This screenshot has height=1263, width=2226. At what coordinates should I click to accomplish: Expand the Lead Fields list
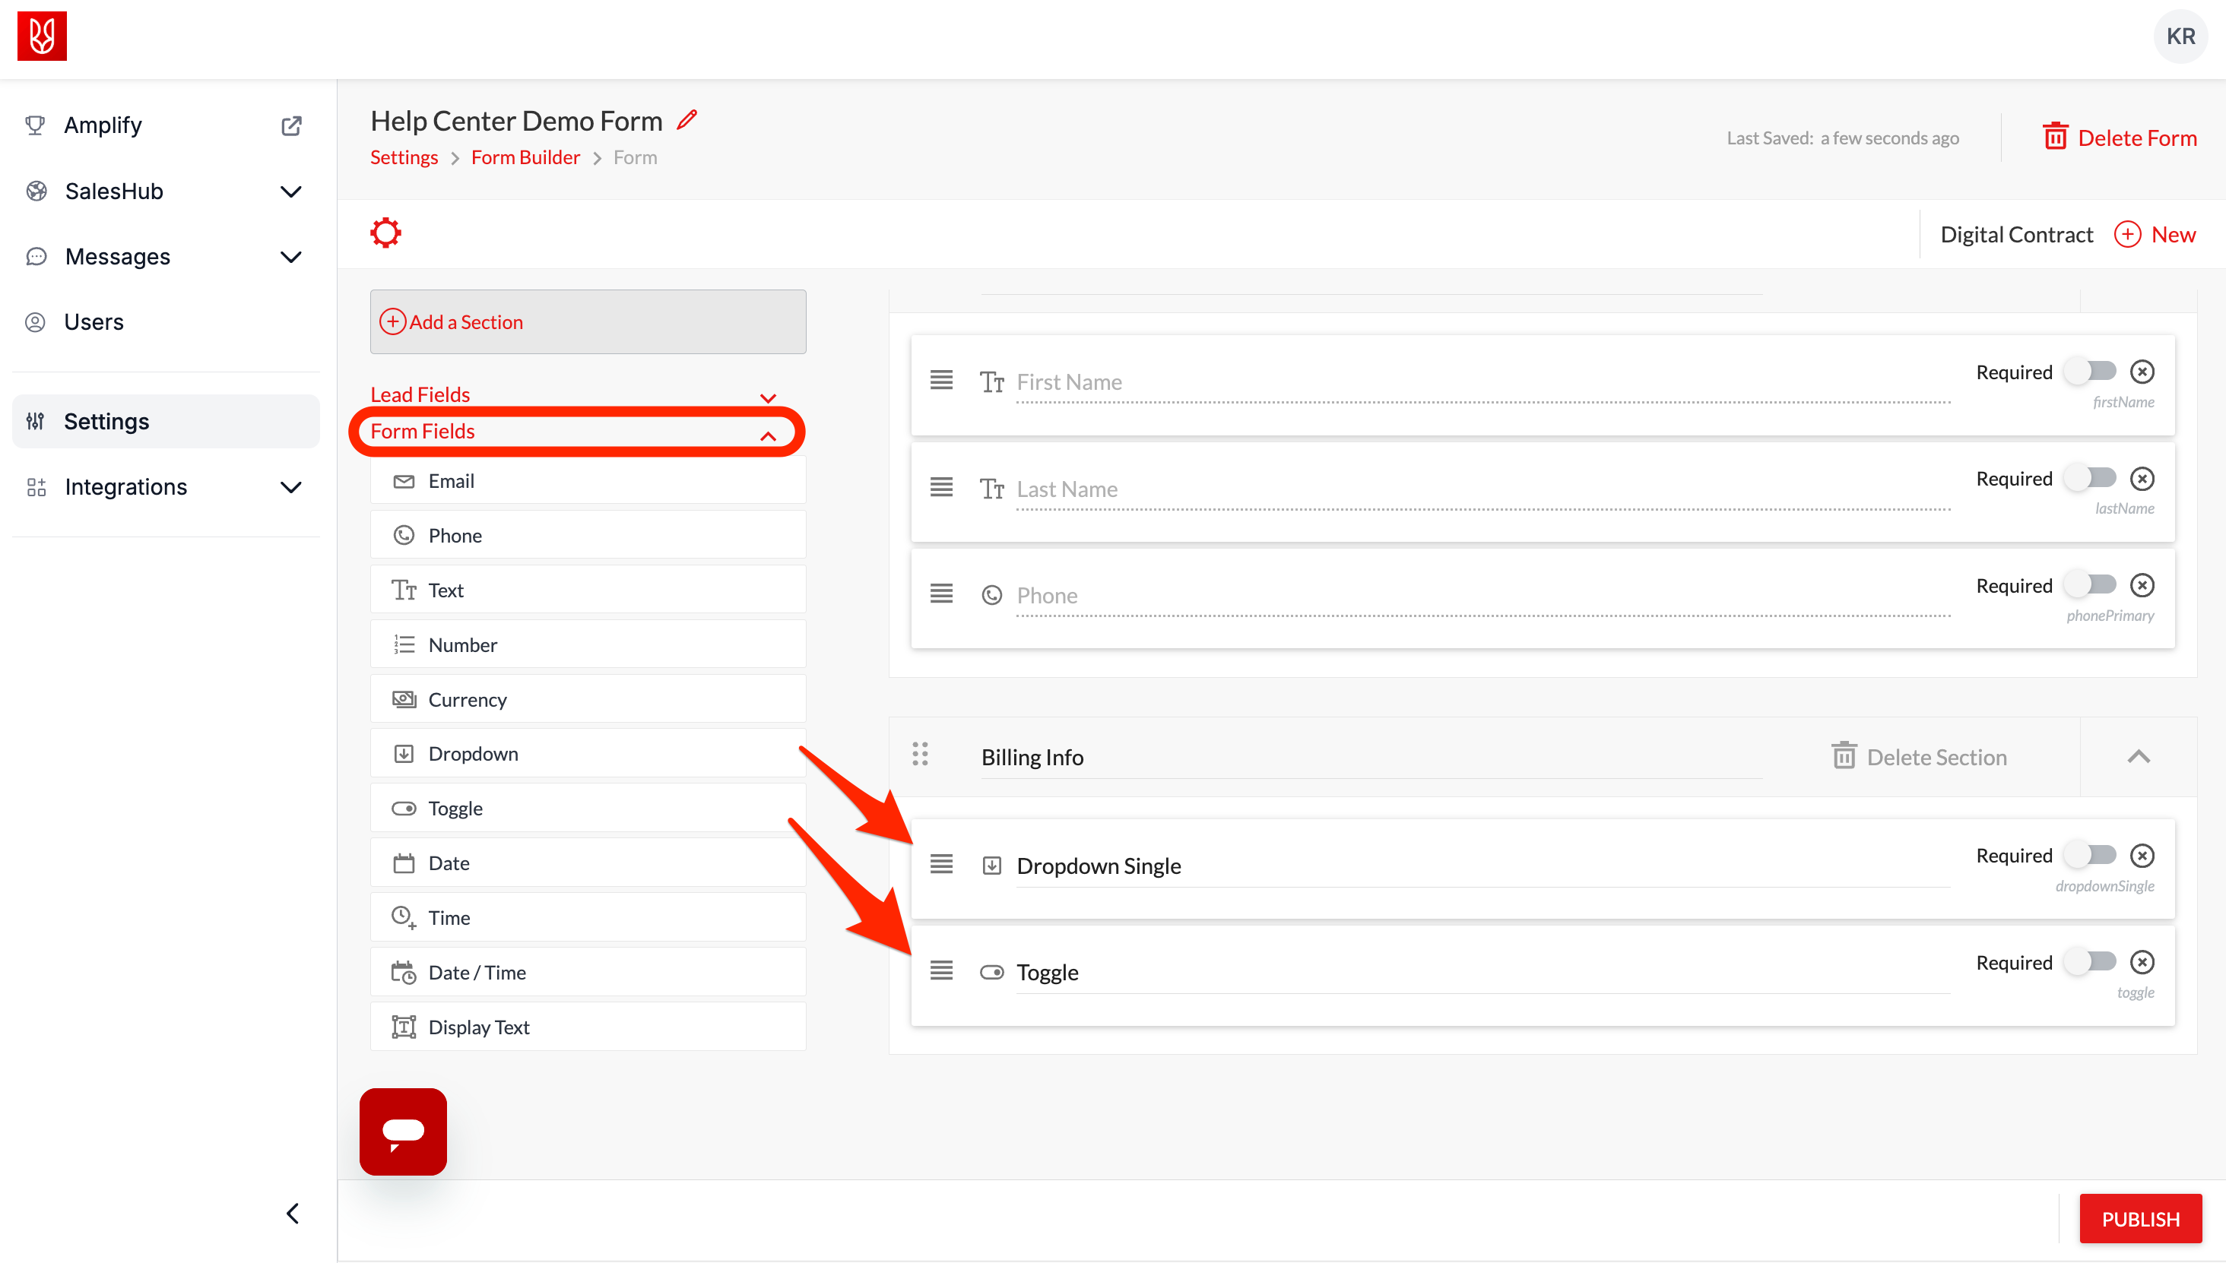pos(767,397)
